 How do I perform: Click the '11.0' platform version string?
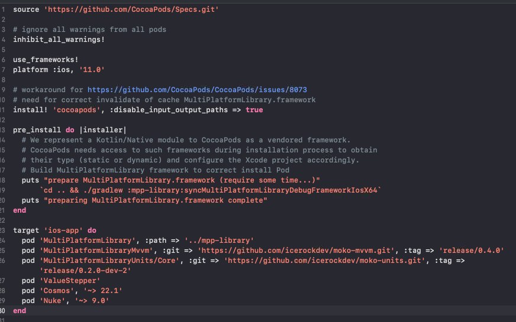tap(92, 70)
